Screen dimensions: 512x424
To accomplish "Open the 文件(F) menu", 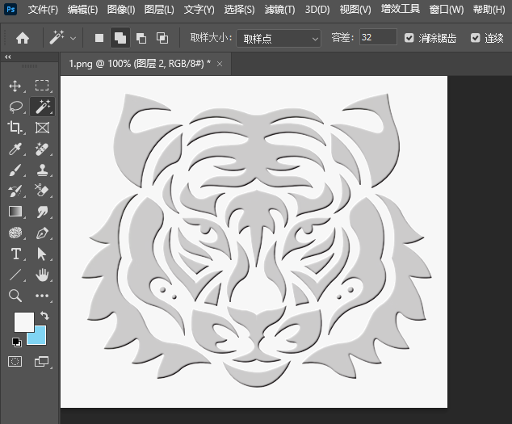I will point(43,10).
